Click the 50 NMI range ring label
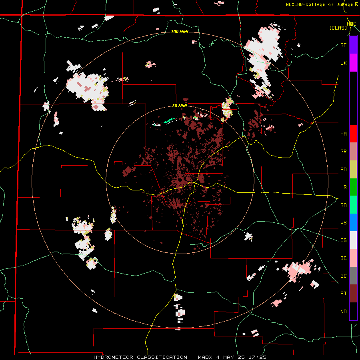Viewport: 360px width, 360px height. [180, 106]
